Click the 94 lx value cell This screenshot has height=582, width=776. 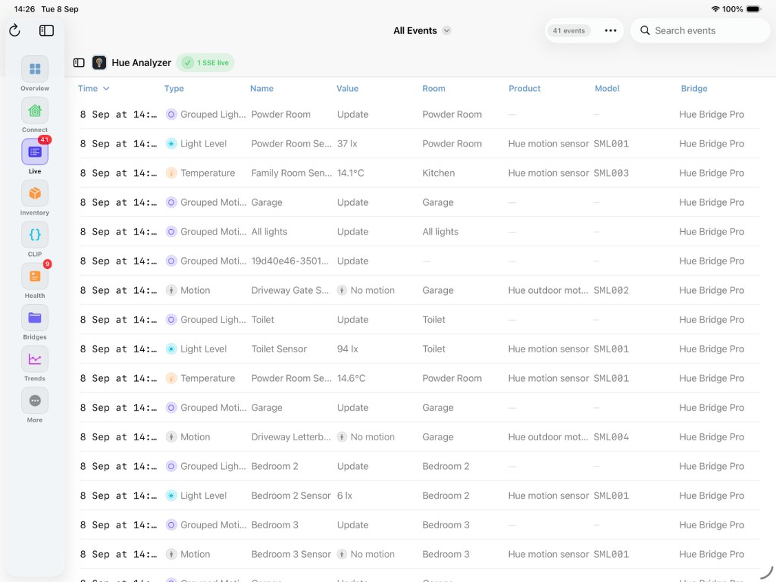pyautogui.click(x=347, y=349)
